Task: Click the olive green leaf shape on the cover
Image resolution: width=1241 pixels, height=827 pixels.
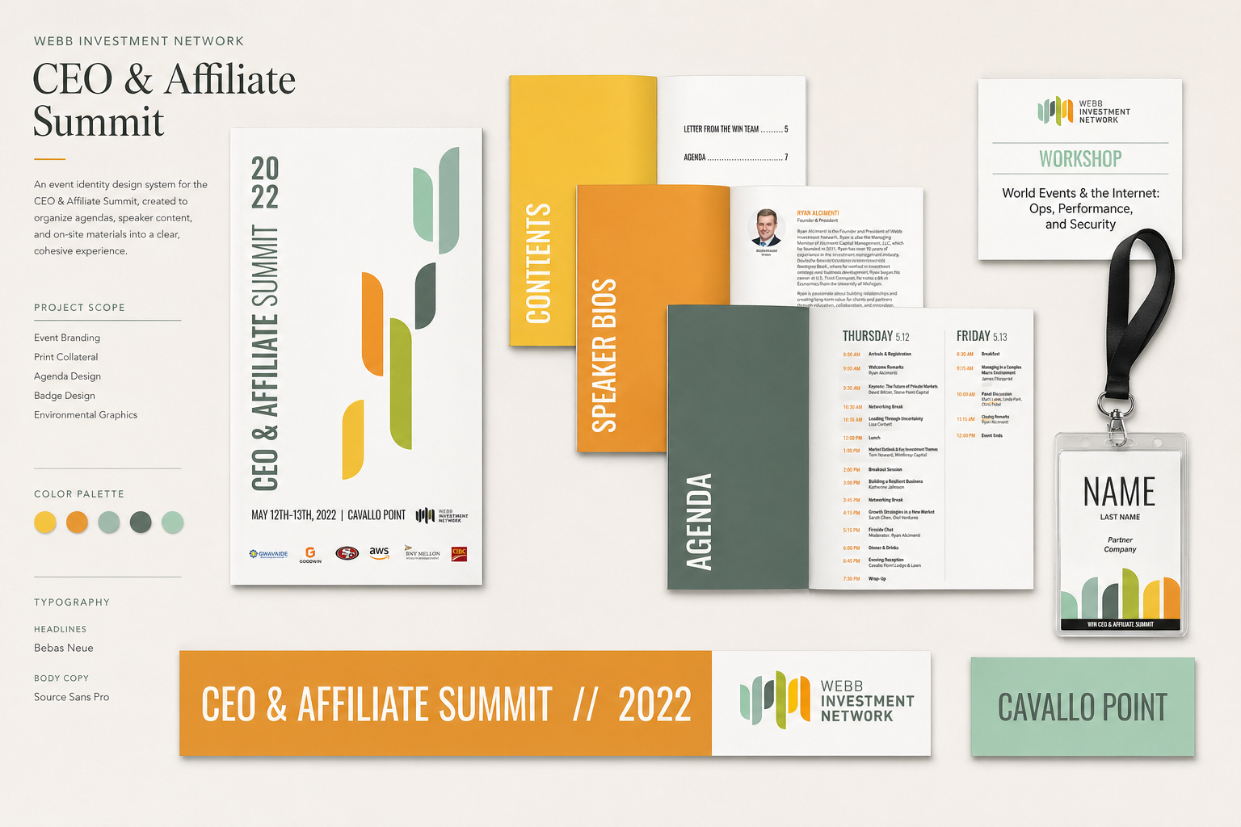Action: (x=401, y=384)
